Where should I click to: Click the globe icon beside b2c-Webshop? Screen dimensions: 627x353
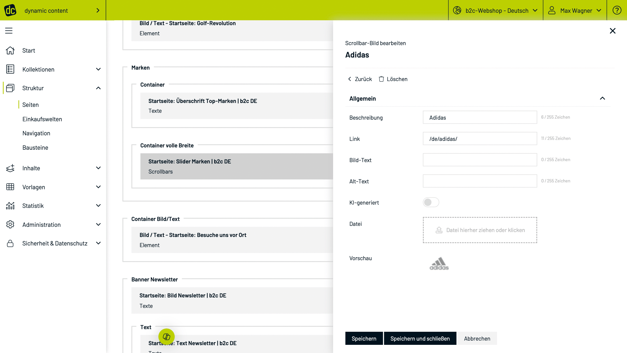[457, 10]
